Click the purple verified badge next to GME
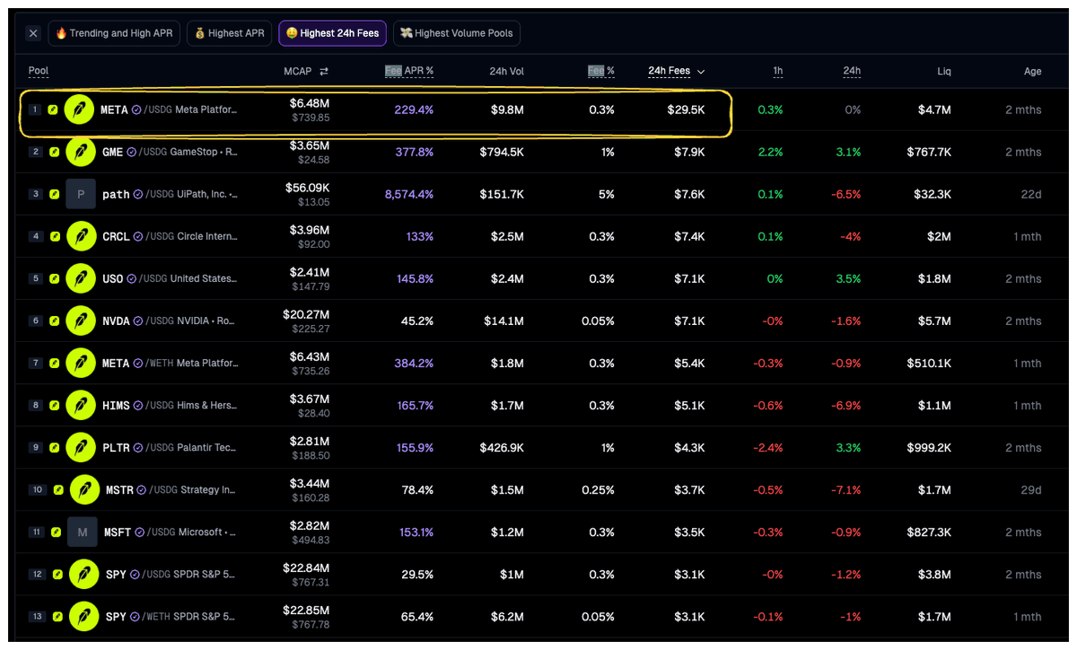Screen dimensions: 1077x650 pyautogui.click(x=131, y=153)
